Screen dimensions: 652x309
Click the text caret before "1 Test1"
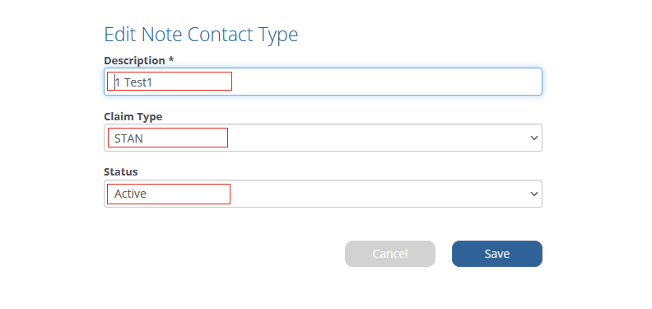[114, 82]
